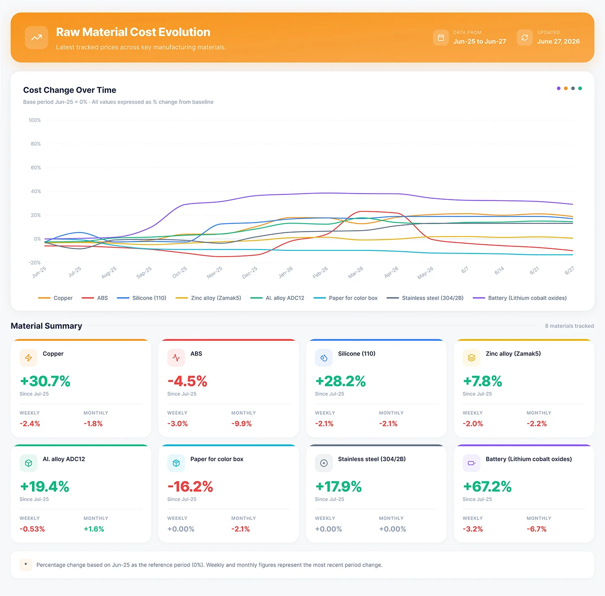Viewport: 605px width, 596px height.
Task: Click the 'Material Summary' heading
Action: (x=46, y=326)
